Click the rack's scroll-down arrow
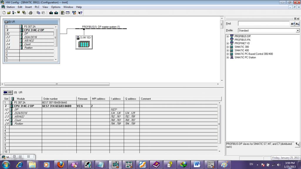Viewport: 301px width, 169px height. click(x=56, y=60)
